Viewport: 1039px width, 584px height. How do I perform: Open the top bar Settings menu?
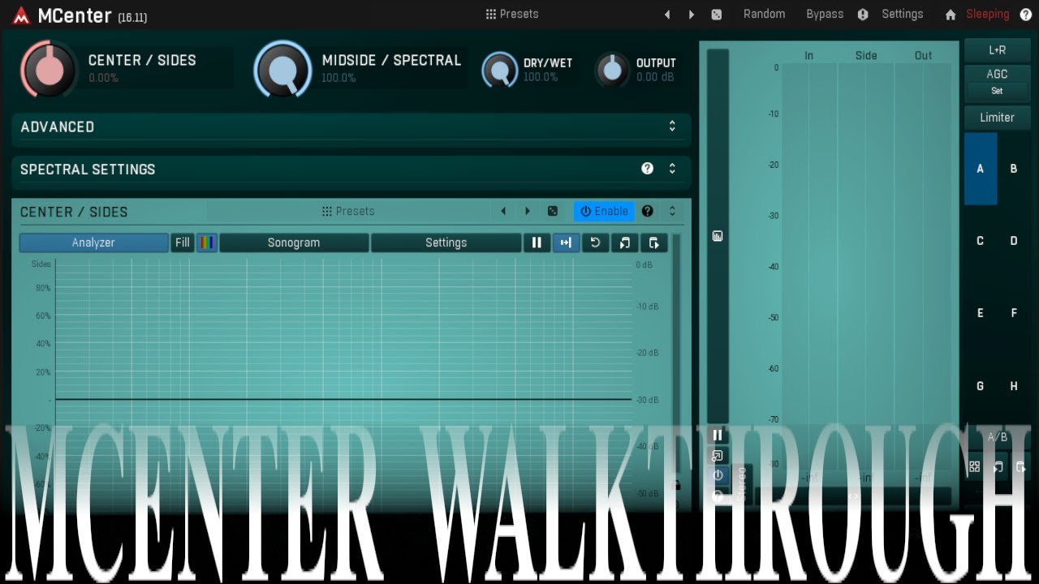pos(903,15)
